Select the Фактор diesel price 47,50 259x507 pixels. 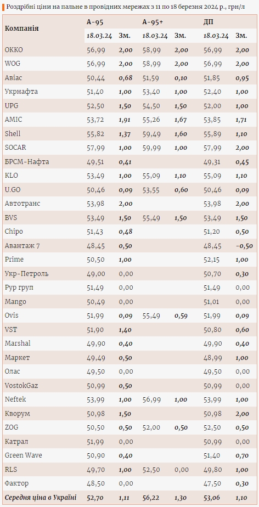[212, 483]
